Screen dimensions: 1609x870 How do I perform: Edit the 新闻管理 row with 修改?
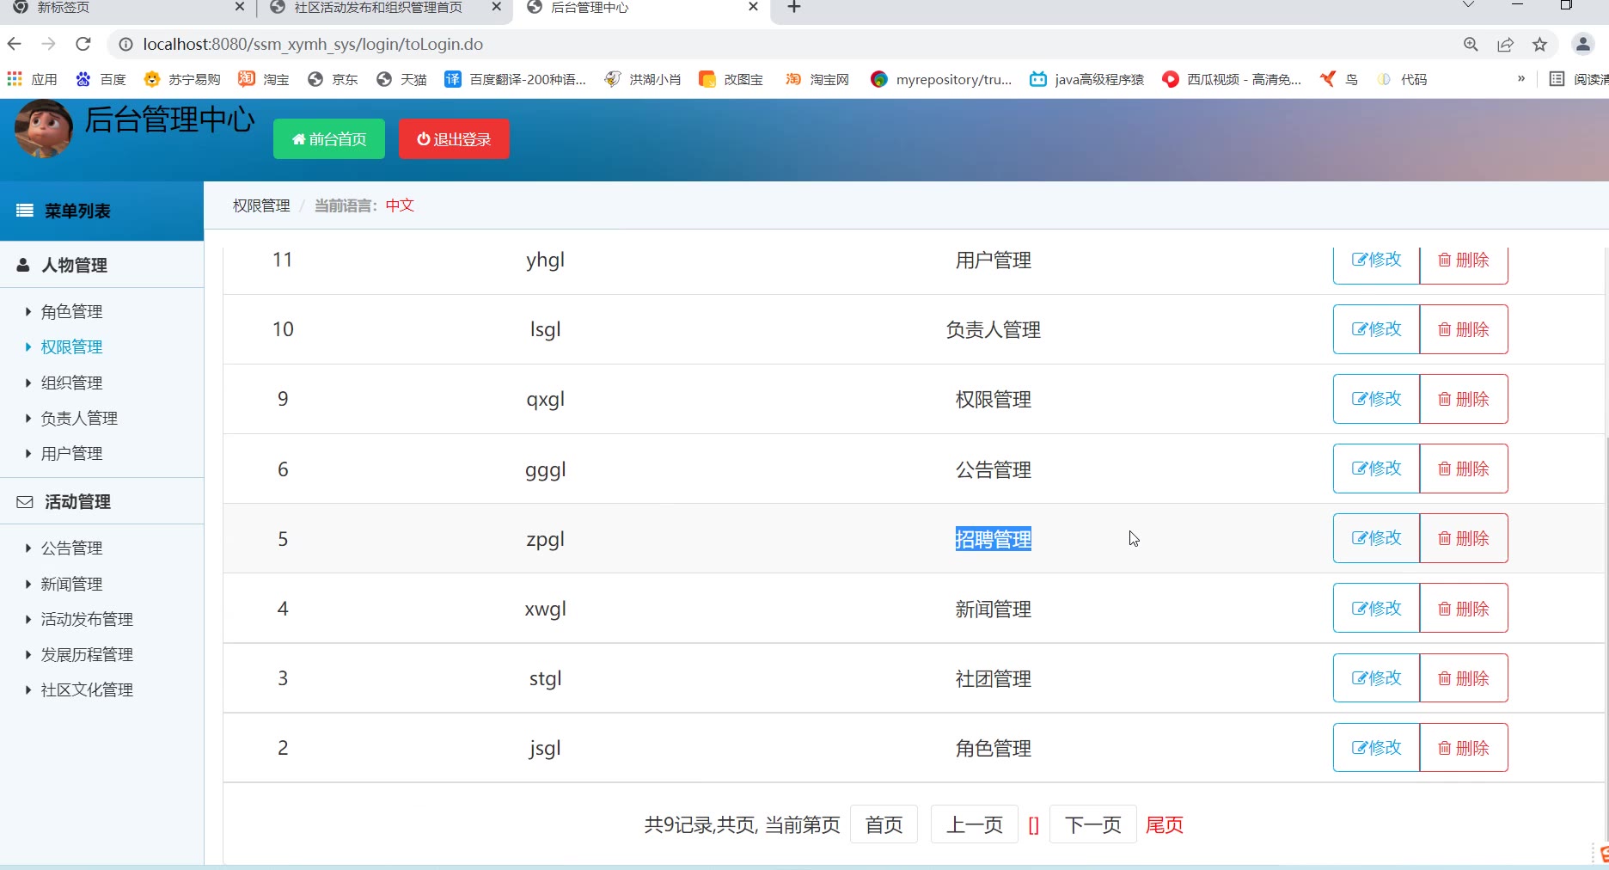1376,609
